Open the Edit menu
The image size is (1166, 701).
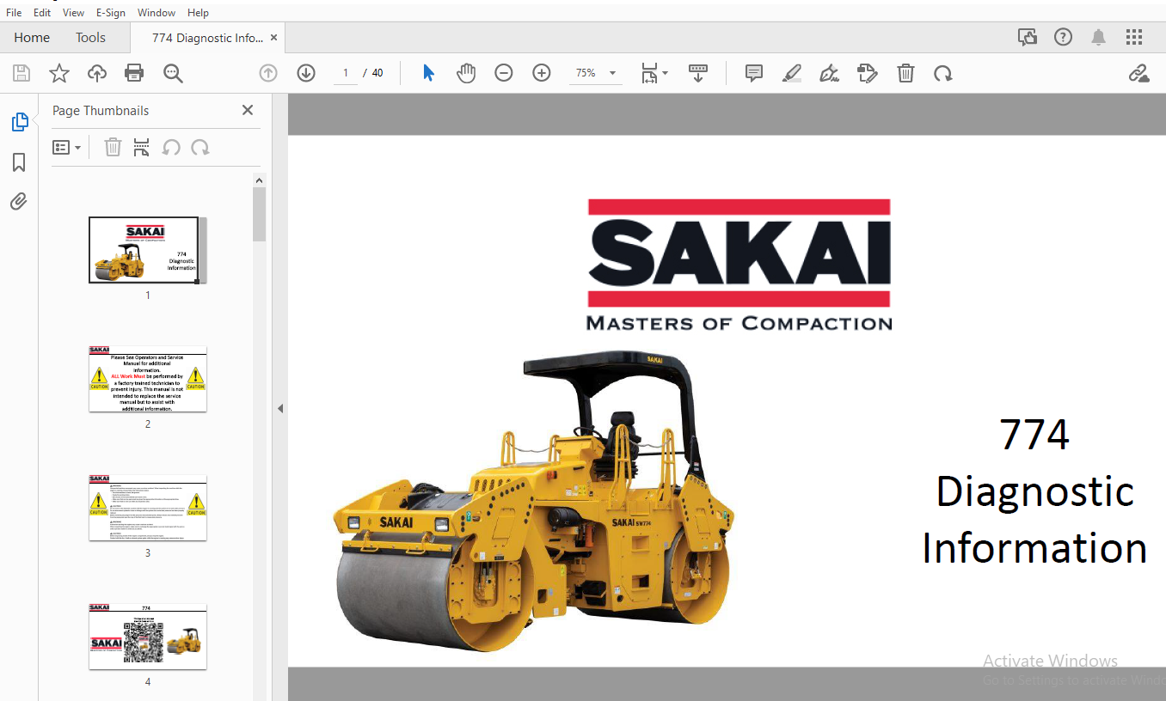[42, 12]
